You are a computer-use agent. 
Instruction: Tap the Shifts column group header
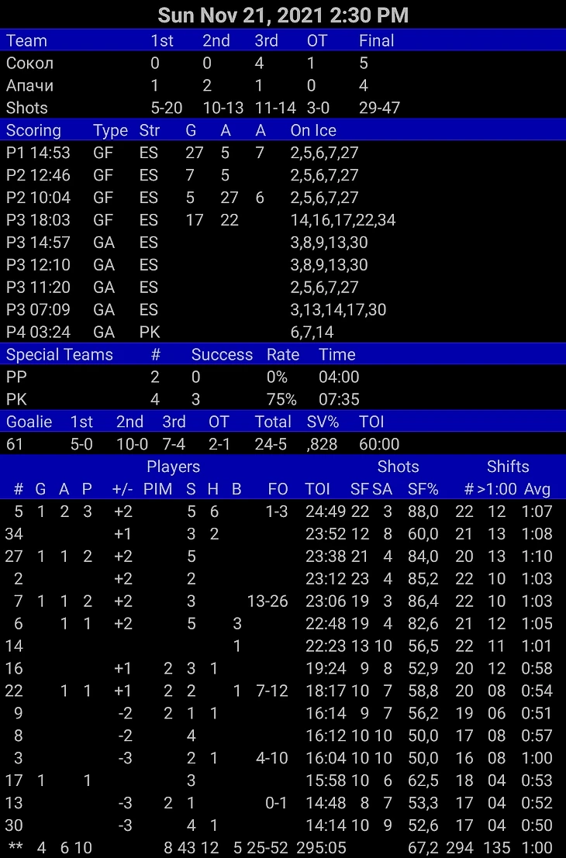point(508,467)
